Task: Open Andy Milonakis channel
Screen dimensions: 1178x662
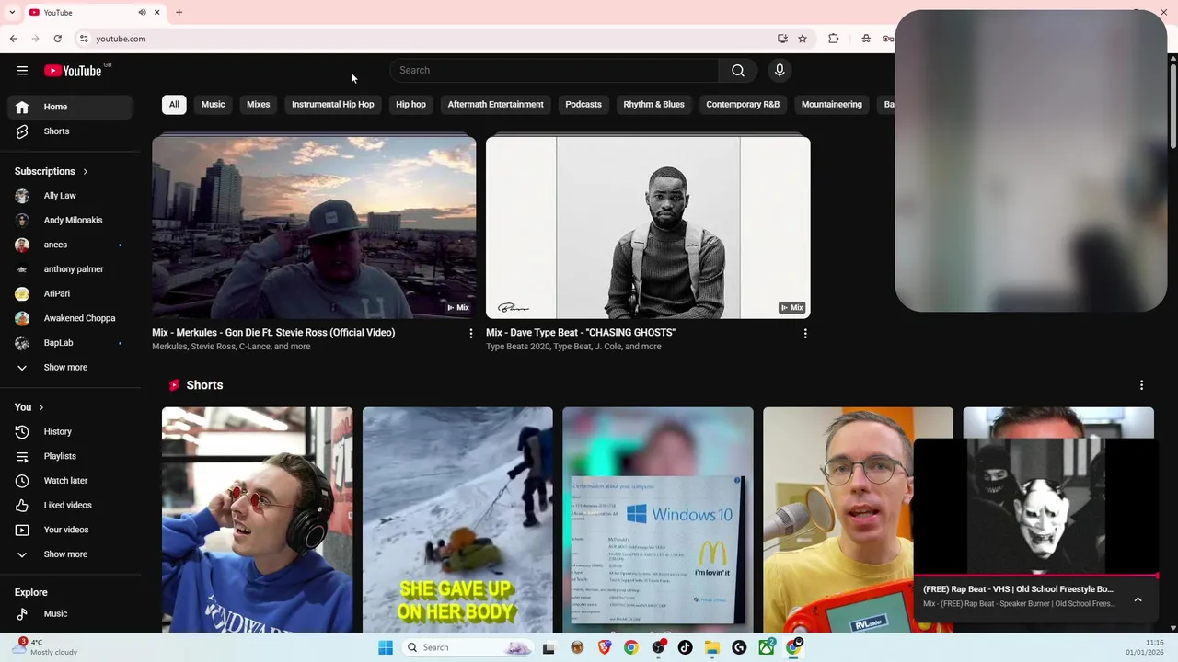Action: (x=71, y=220)
